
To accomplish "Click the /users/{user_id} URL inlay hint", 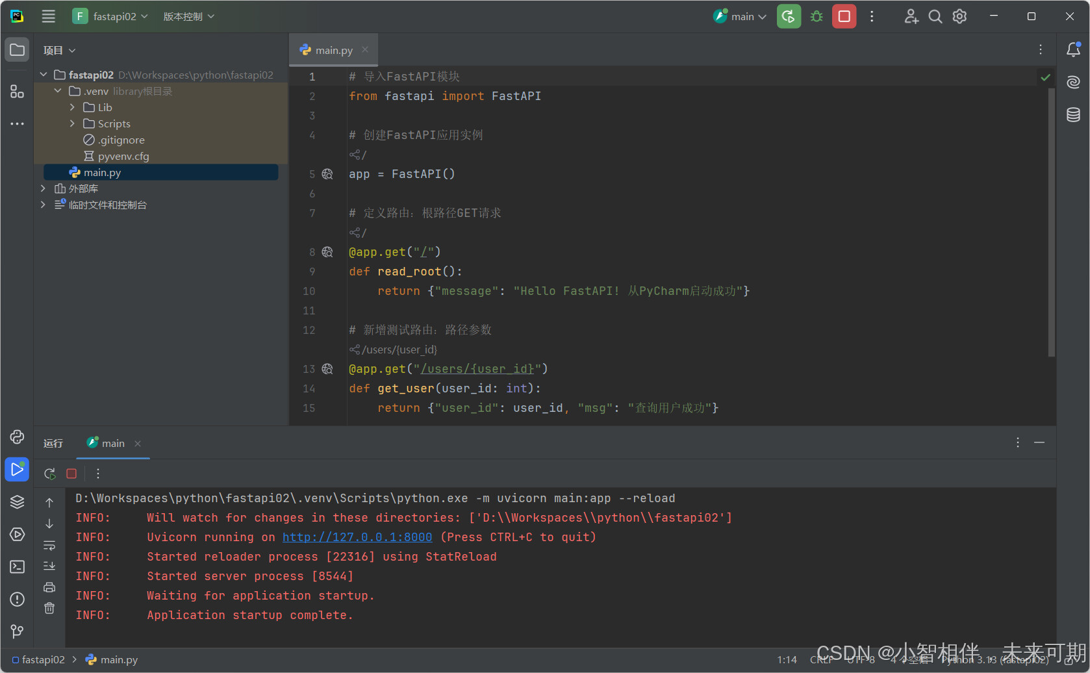I will (393, 349).
